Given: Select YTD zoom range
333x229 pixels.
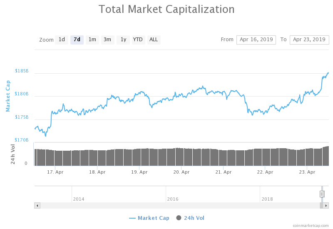Looking at the screenshot, I should [138, 40].
